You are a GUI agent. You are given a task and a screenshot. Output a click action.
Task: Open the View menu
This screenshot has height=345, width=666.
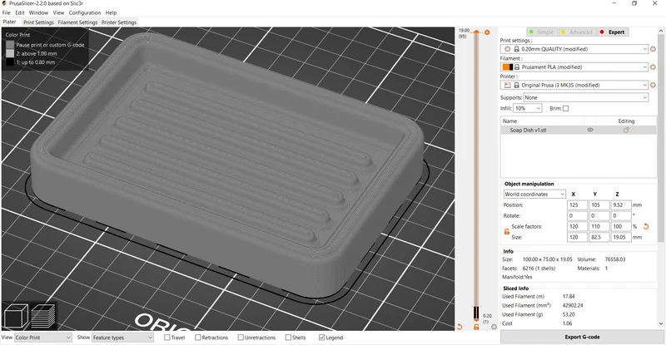58,12
